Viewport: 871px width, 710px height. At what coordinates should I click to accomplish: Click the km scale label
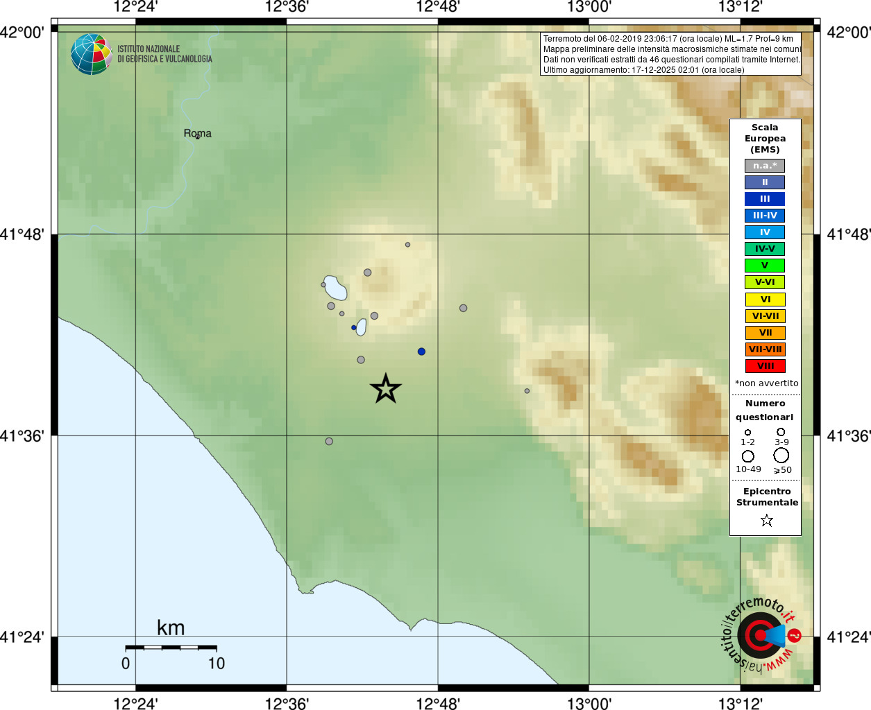[x=171, y=628]
